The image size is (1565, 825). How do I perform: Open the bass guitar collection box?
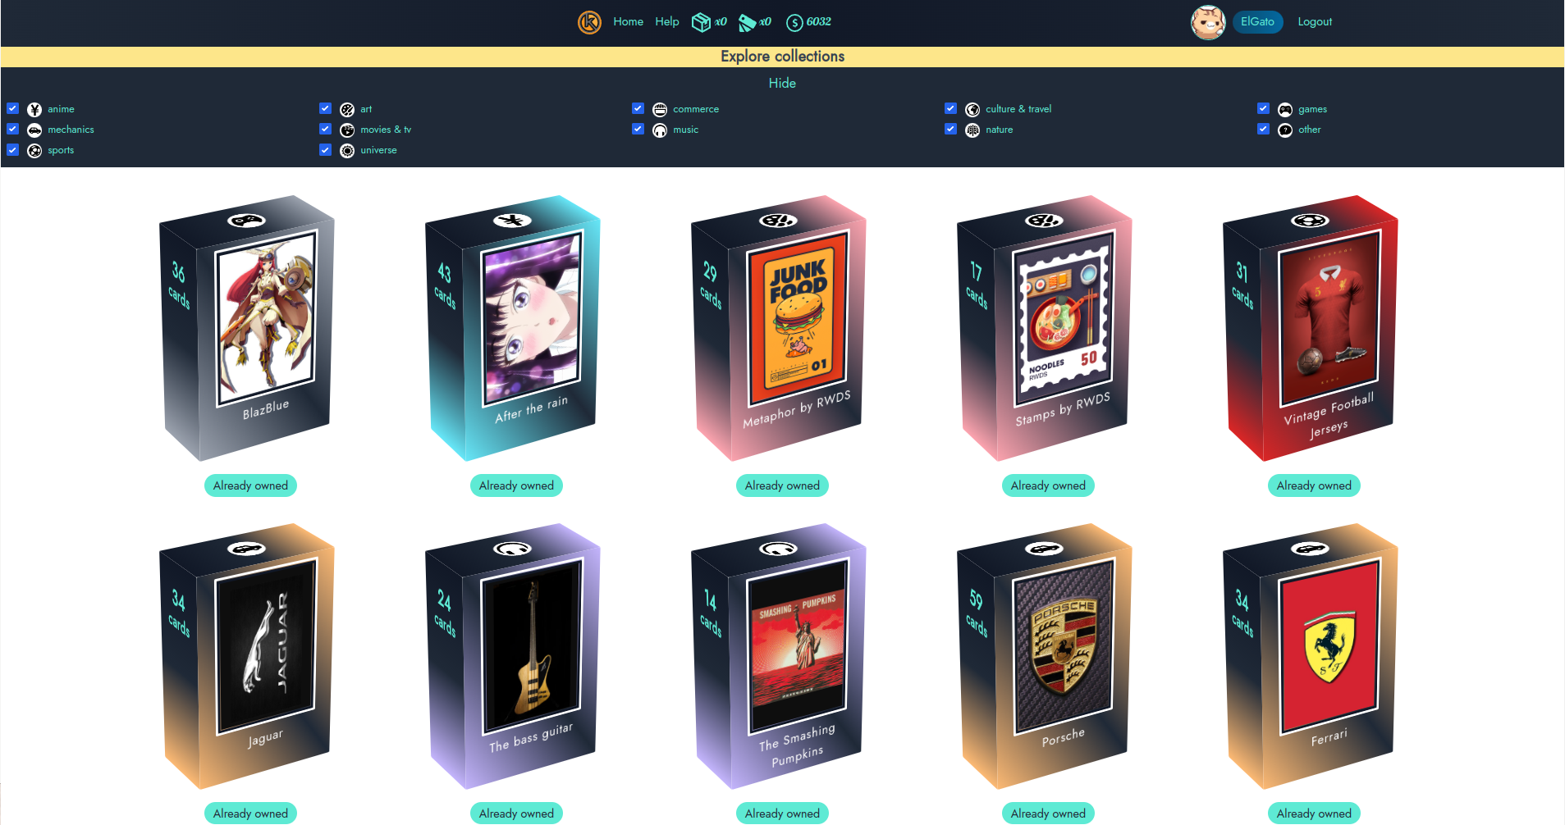click(x=513, y=656)
